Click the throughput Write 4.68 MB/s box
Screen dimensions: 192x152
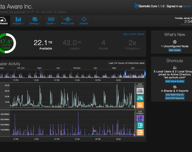pos(140,132)
